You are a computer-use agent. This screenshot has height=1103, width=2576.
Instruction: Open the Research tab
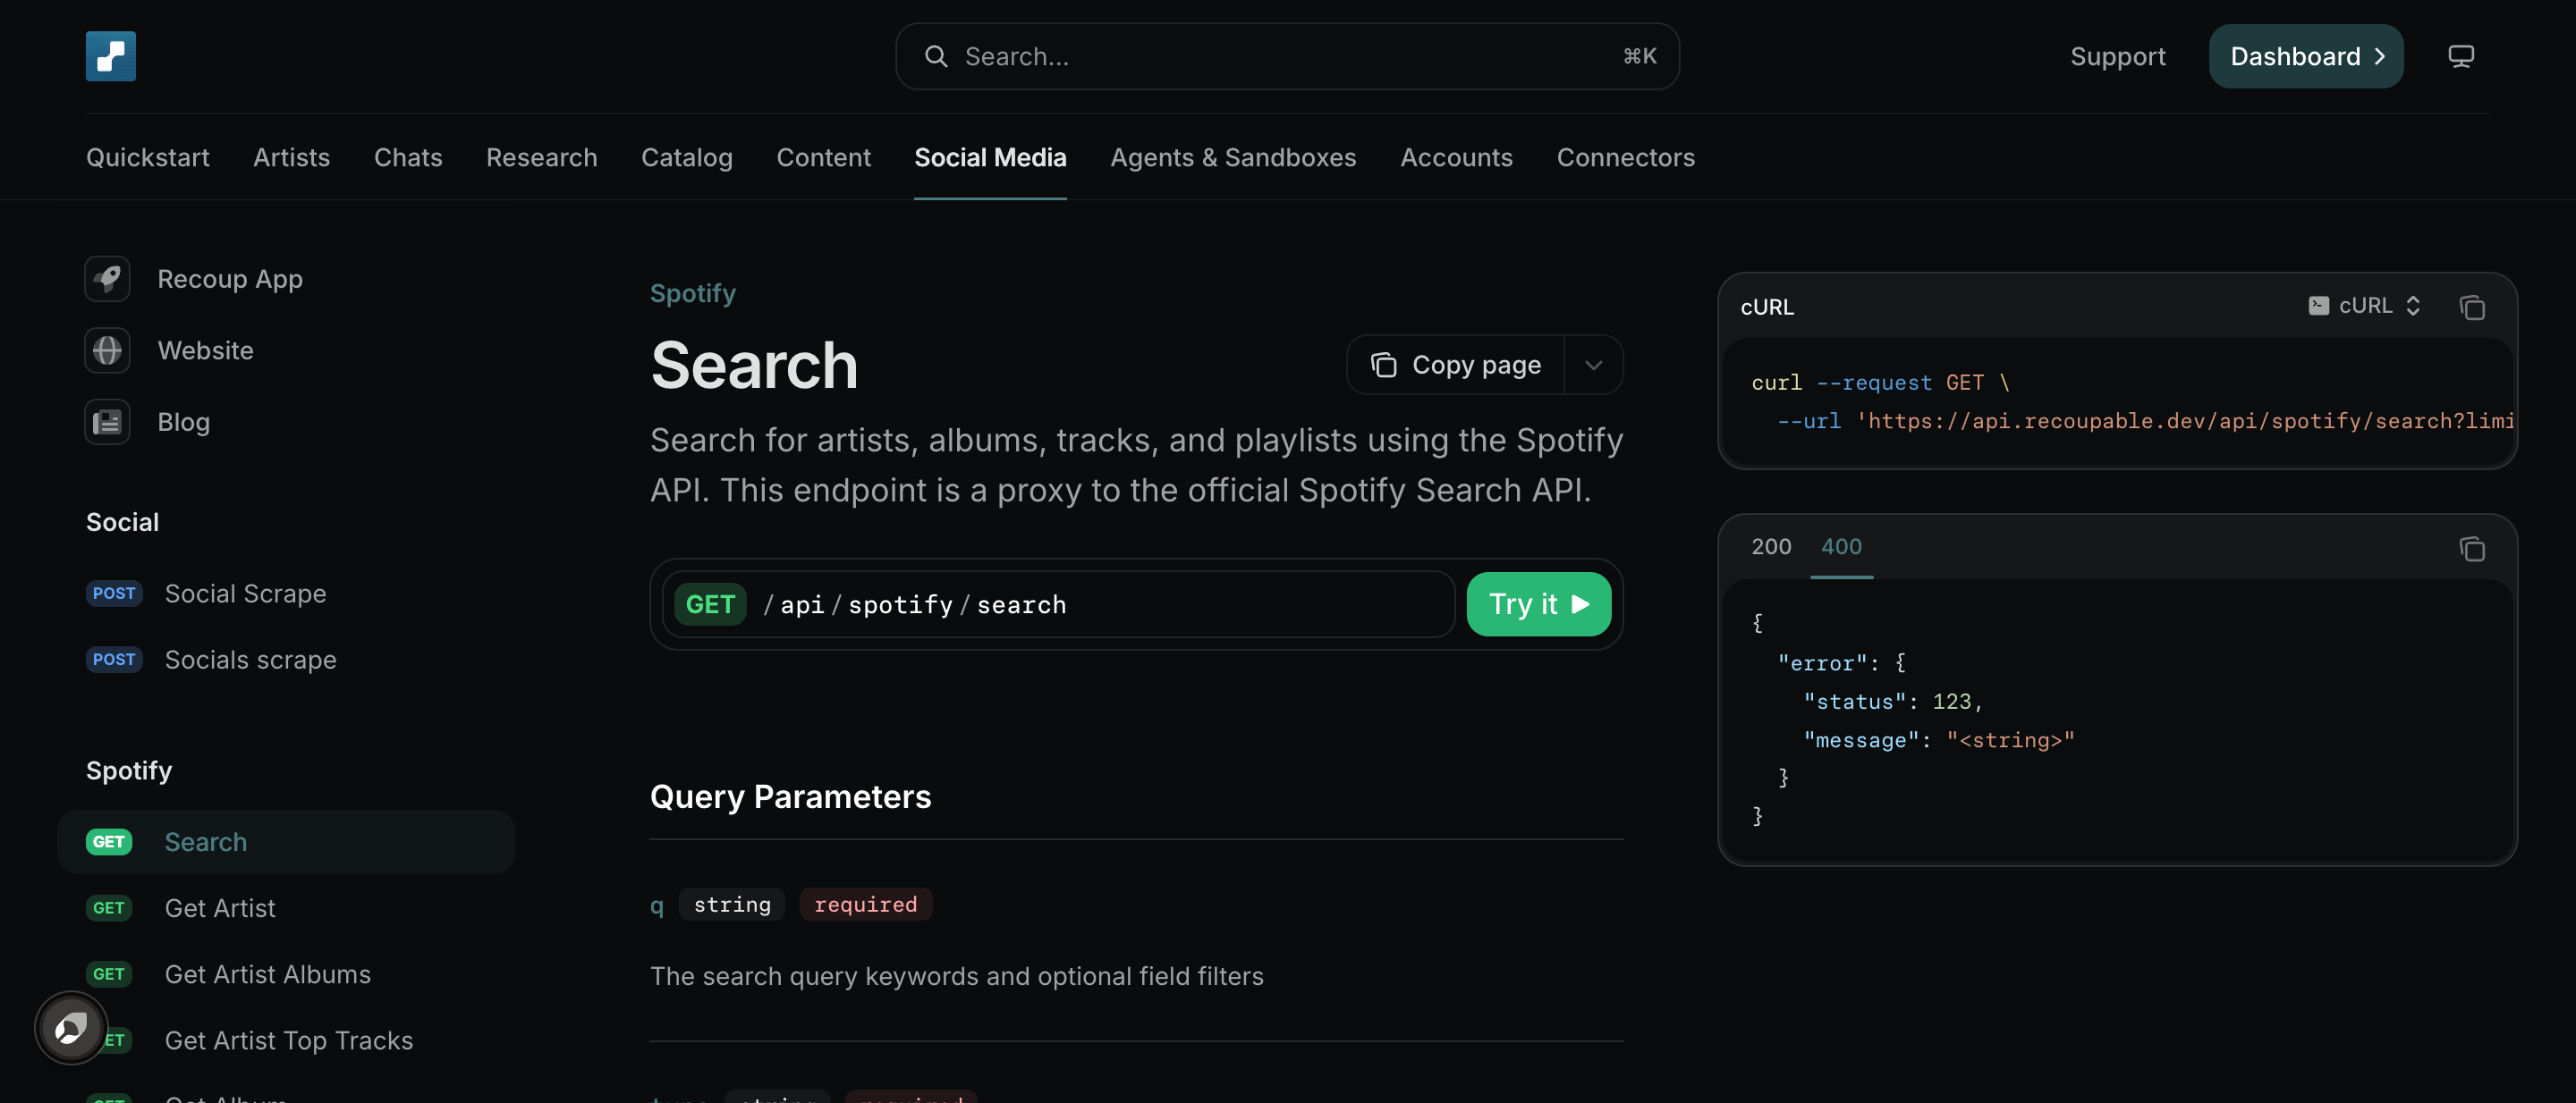point(541,156)
